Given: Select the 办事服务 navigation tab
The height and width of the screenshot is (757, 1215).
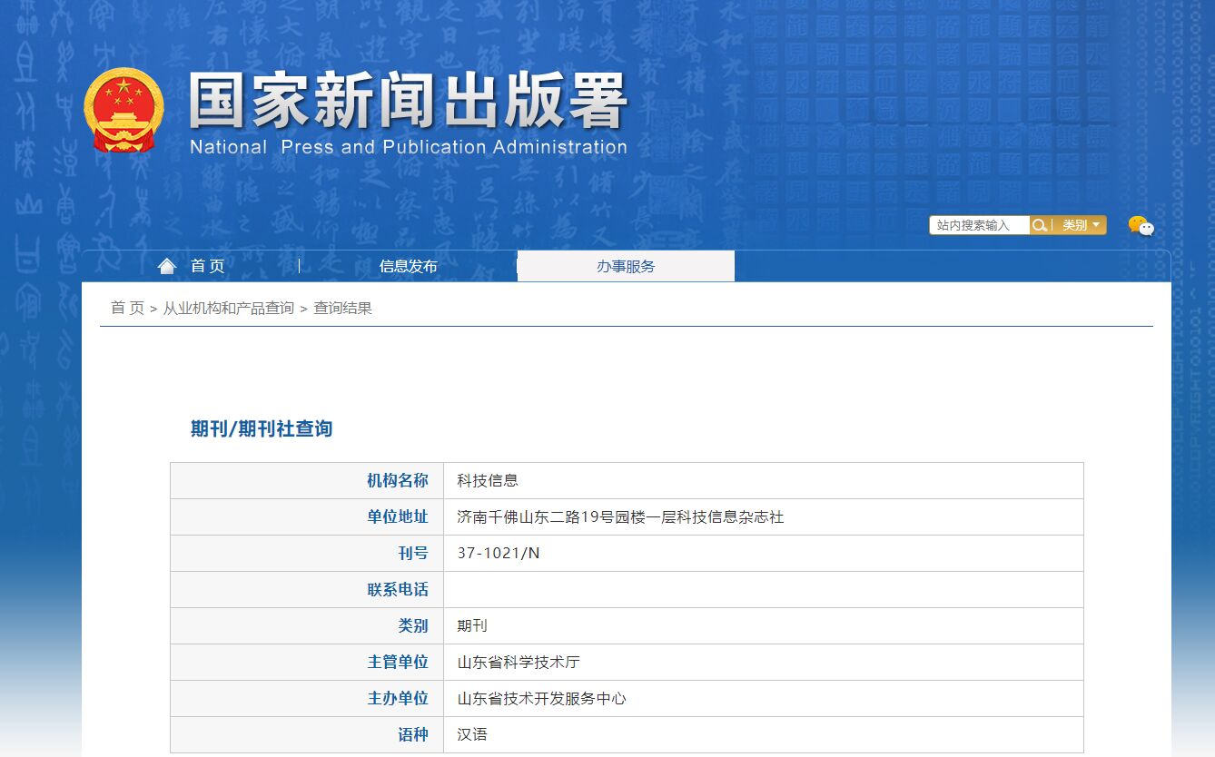Looking at the screenshot, I should click(626, 266).
